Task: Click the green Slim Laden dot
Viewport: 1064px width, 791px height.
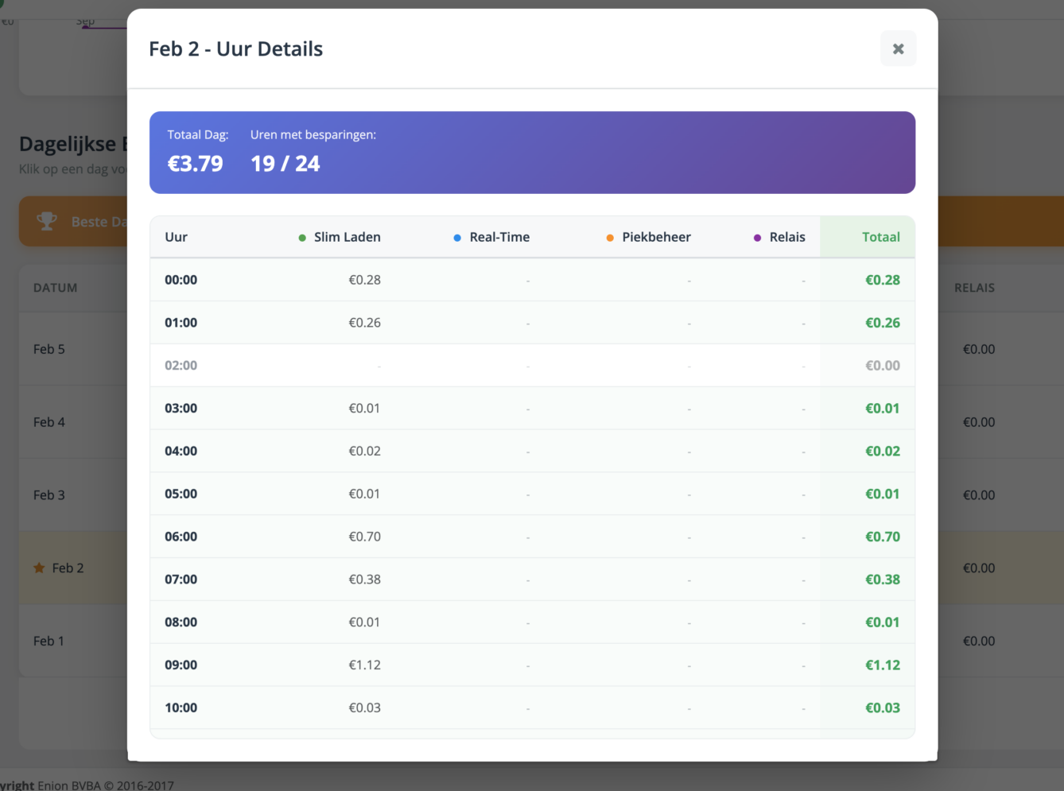Action: click(x=302, y=238)
